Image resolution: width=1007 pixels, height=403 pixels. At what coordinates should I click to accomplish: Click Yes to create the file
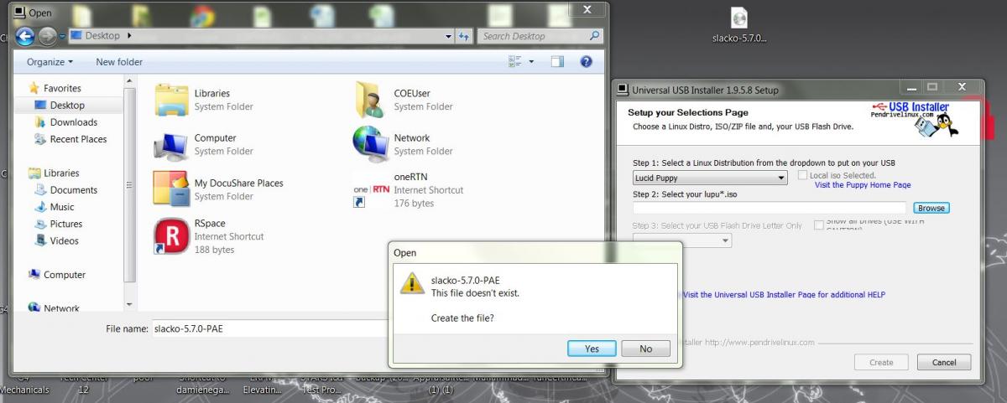click(x=592, y=349)
